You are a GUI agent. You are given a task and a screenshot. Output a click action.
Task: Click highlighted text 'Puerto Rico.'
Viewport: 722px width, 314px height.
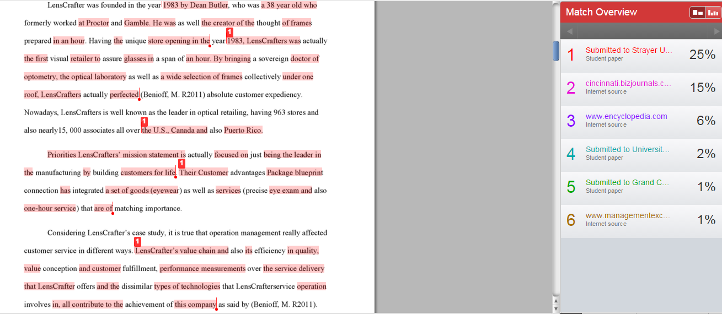[x=243, y=130]
